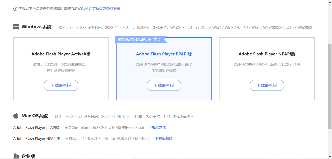Click the building icon next to 企业版
This screenshot has height=159, width=332.
click(16, 156)
